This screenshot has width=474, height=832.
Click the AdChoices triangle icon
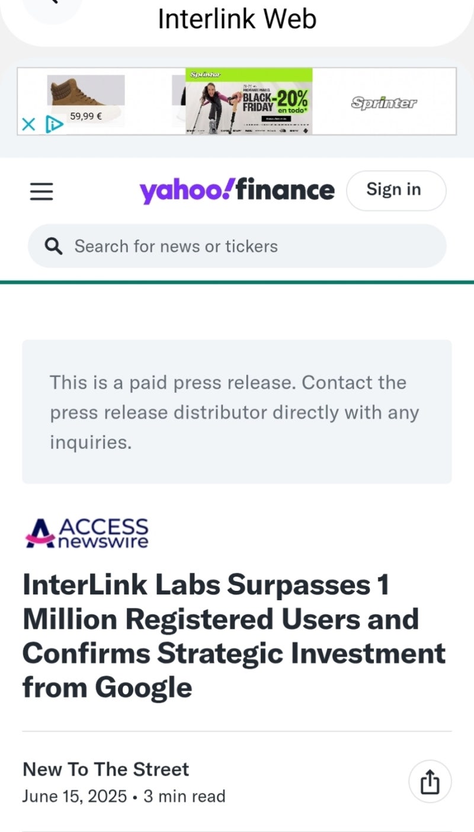54,124
